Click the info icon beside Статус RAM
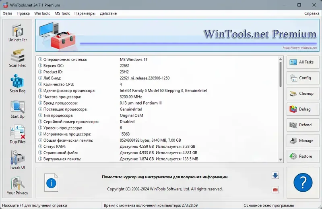Viewport: 322px width, 209px height. 40,146
